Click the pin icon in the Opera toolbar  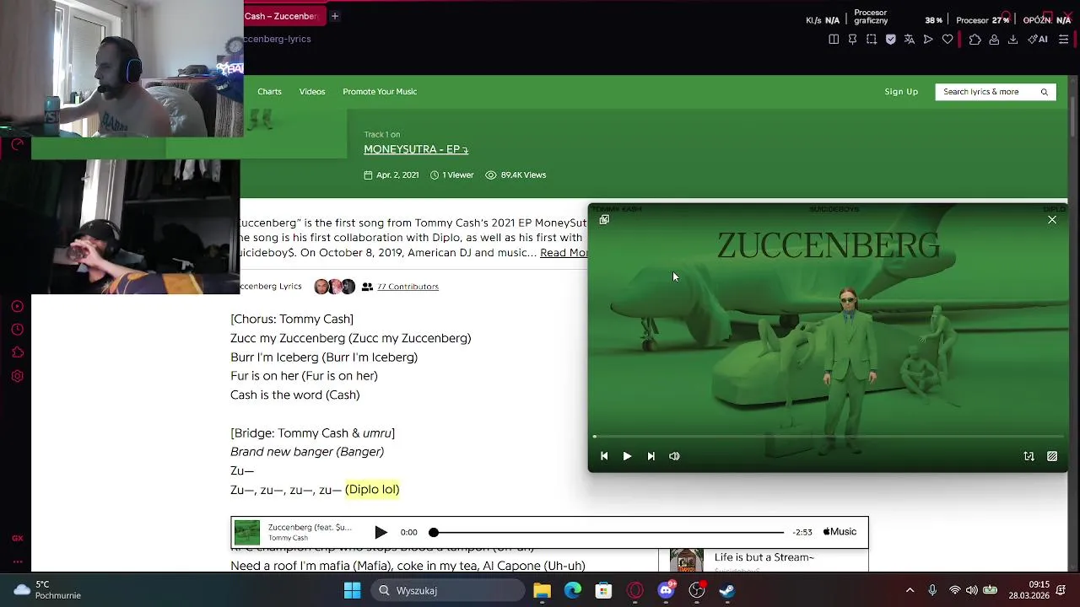pos(852,39)
